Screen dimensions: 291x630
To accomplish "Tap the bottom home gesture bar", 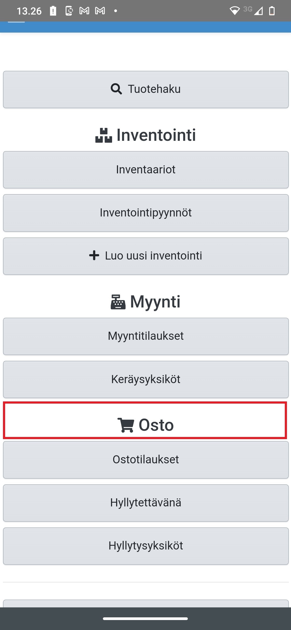I will click(145, 619).
